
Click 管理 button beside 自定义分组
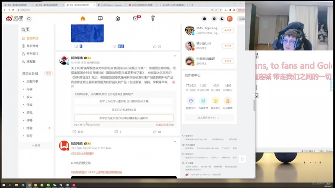click(x=49, y=74)
